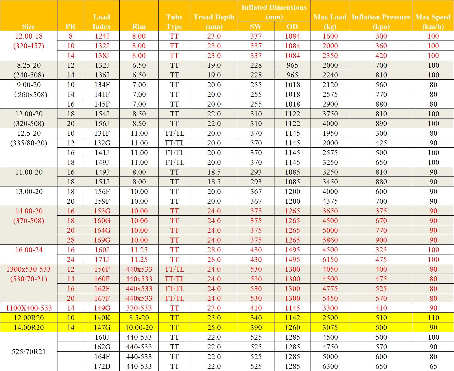Select the highlighted 14.00R20 size cell
This screenshot has height=371, width=454.
(29, 327)
